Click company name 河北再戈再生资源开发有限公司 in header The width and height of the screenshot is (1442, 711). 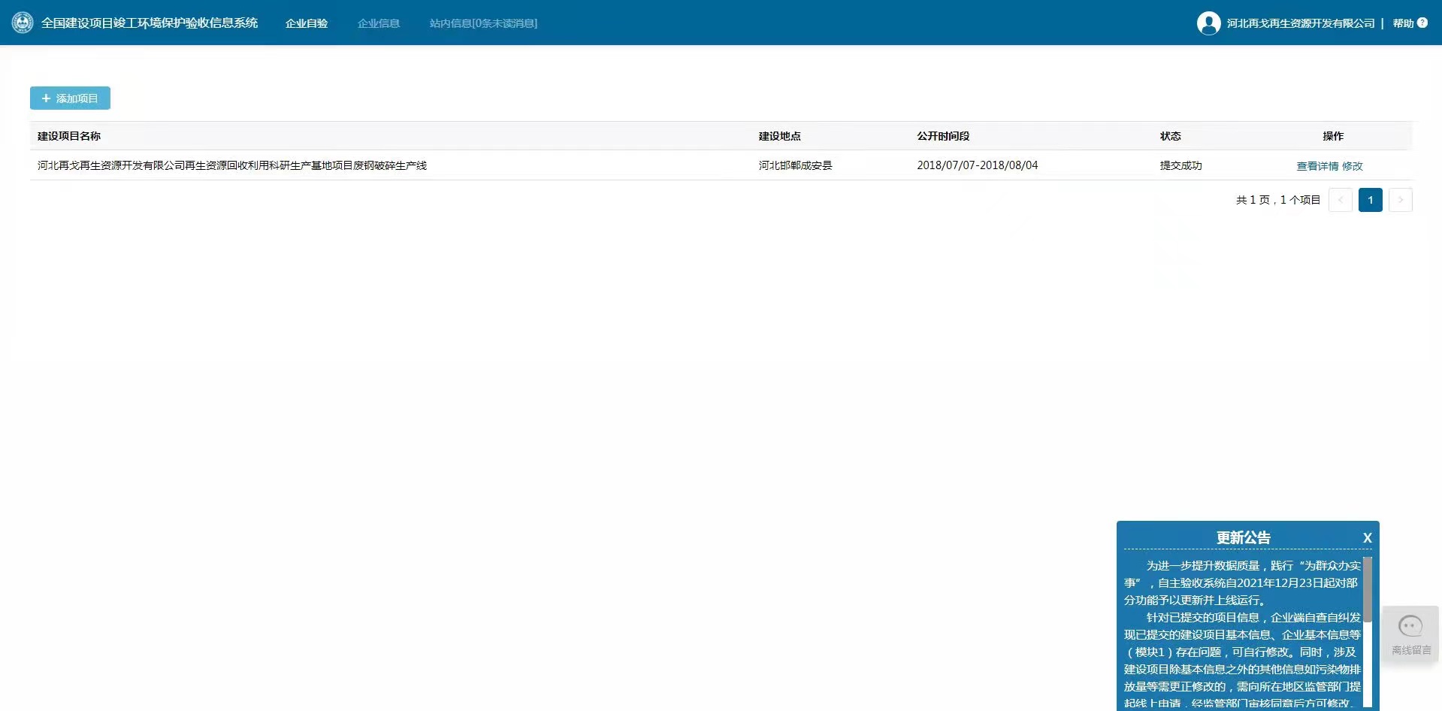1301,23
